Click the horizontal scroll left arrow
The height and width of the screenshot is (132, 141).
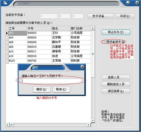[7, 125]
